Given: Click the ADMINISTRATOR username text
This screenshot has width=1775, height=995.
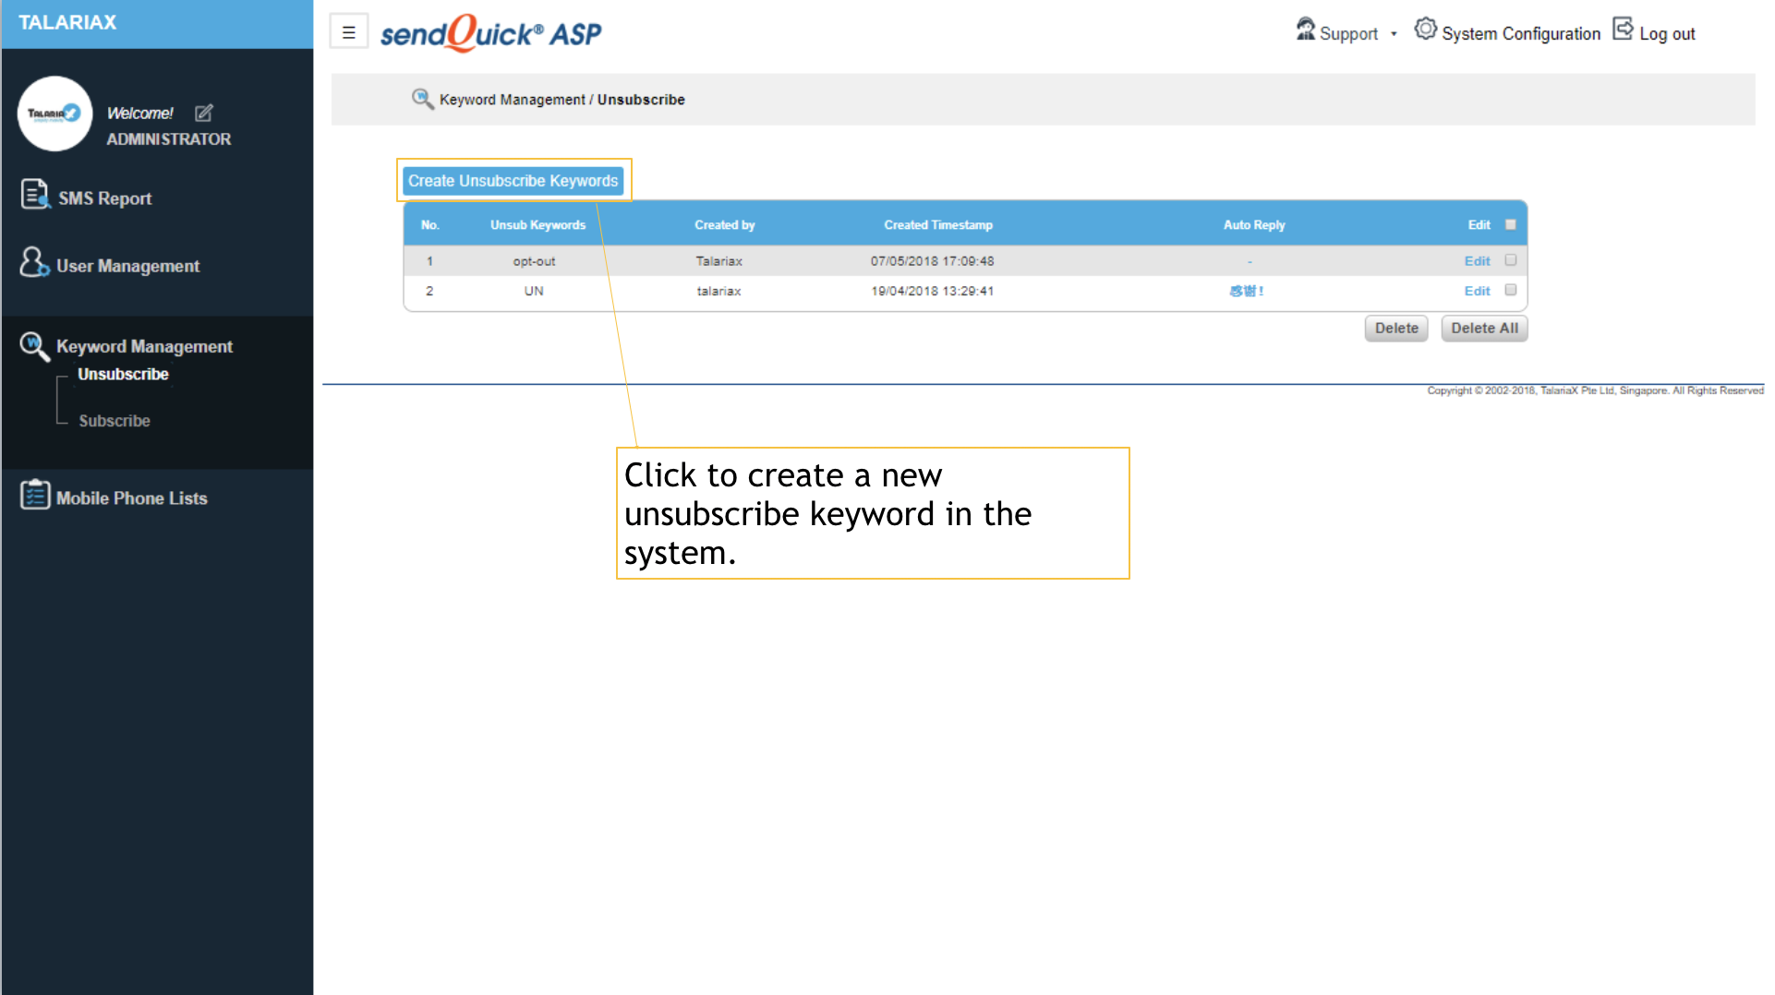Looking at the screenshot, I should (x=168, y=139).
